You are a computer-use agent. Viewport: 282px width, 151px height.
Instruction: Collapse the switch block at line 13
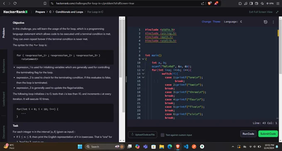click(143, 73)
